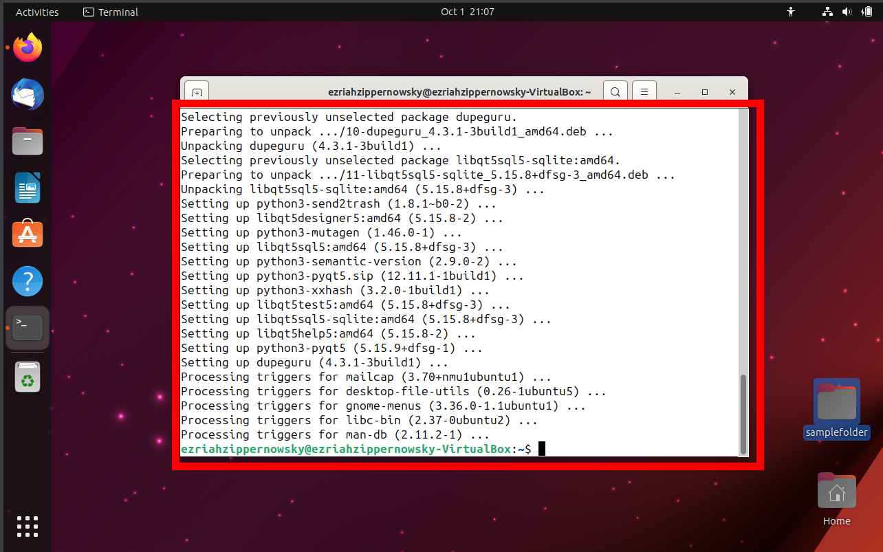Click the terminal scrollbar

coord(743,412)
